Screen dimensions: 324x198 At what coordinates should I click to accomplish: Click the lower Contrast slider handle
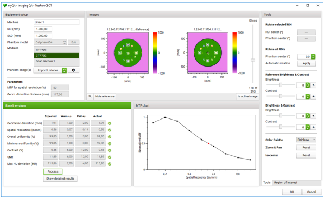[281, 127]
